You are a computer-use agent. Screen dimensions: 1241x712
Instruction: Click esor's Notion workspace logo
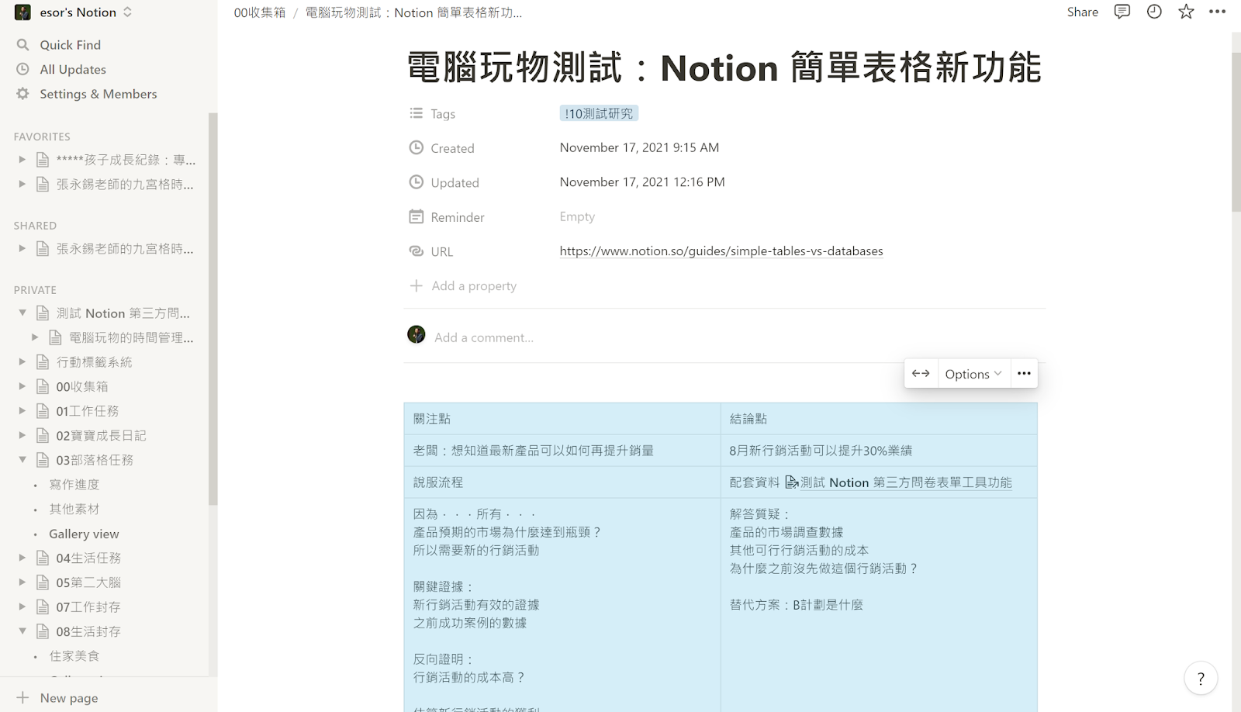click(x=22, y=12)
